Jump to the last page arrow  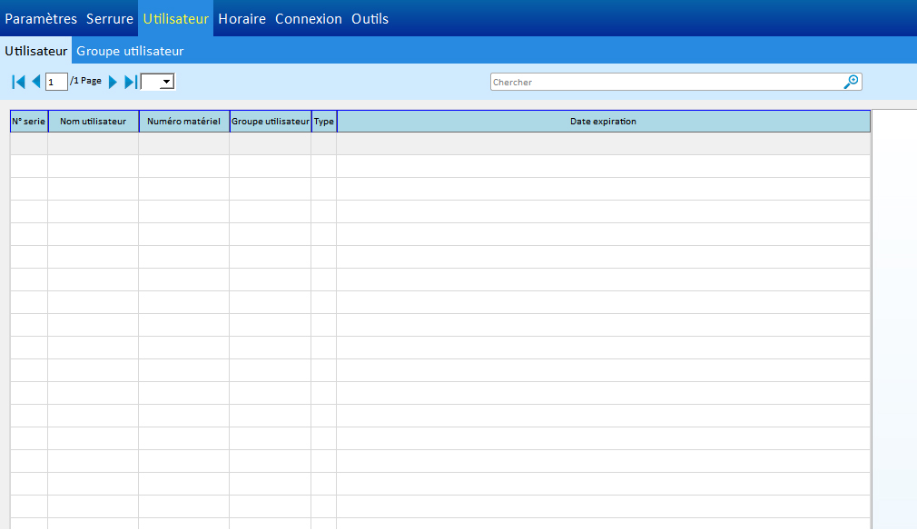[x=131, y=82]
